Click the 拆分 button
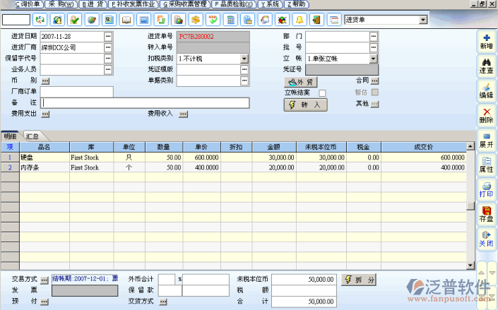The height and width of the screenshot is (310, 498). (359, 280)
